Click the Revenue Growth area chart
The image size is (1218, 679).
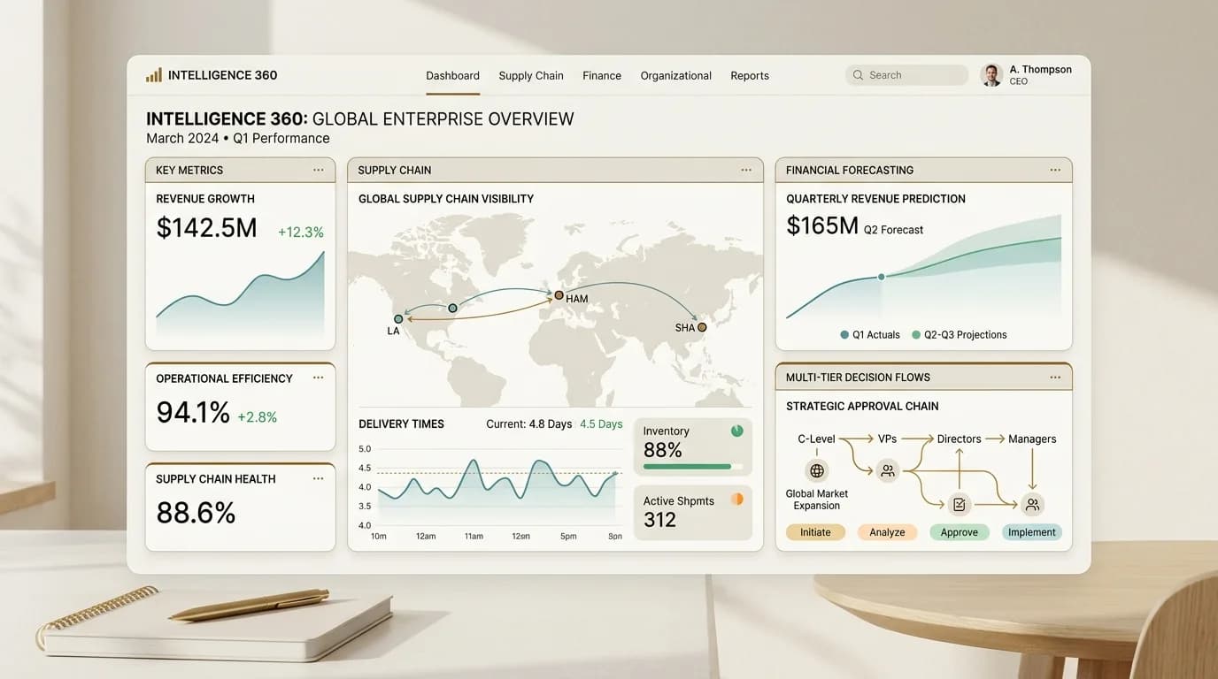240,294
